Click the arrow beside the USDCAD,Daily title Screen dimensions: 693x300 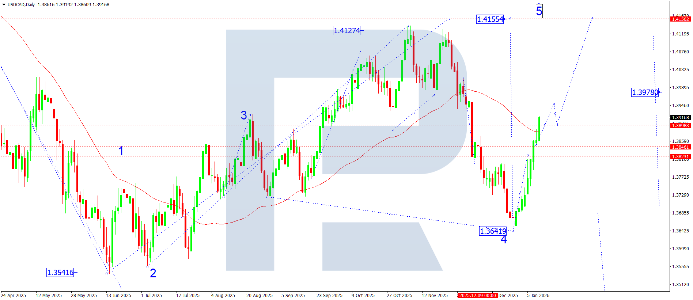pyautogui.click(x=4, y=5)
